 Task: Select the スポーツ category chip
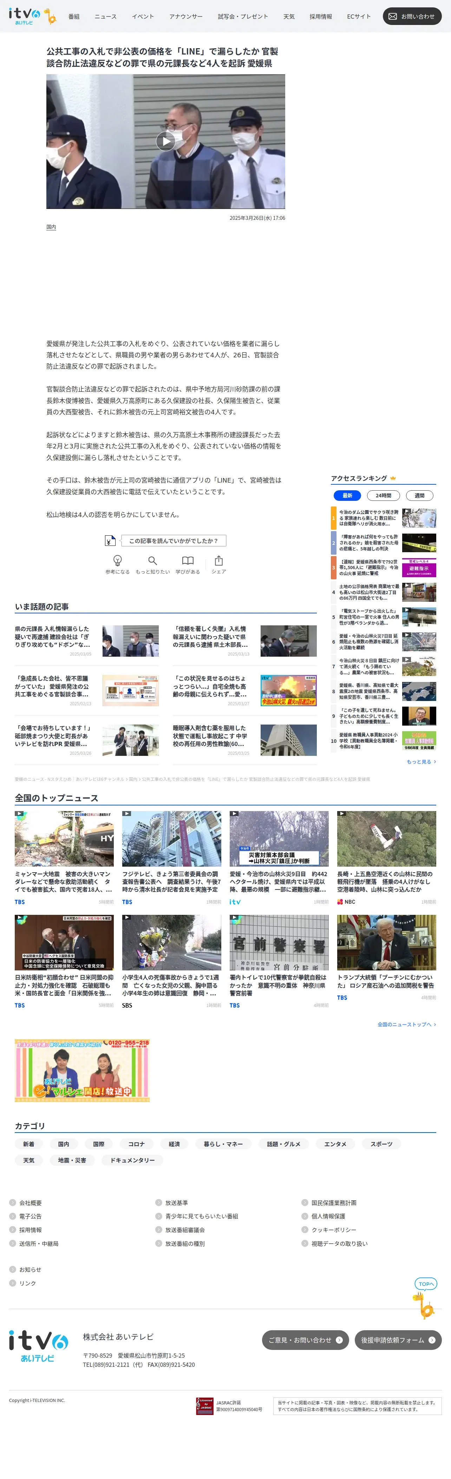tap(381, 1144)
